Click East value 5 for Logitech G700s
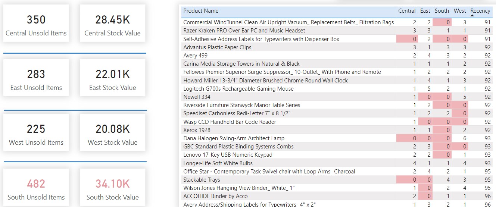Image resolution: width=496 pixels, height=207 pixels. 429,89
